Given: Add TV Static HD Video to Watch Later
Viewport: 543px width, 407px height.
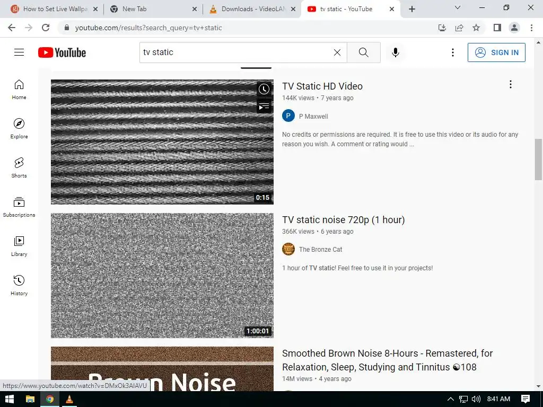Looking at the screenshot, I should pyautogui.click(x=264, y=89).
